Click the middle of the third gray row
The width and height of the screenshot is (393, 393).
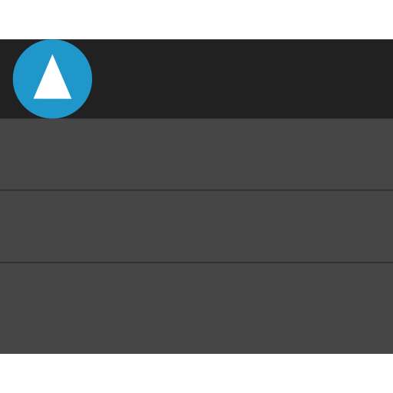coord(196,308)
